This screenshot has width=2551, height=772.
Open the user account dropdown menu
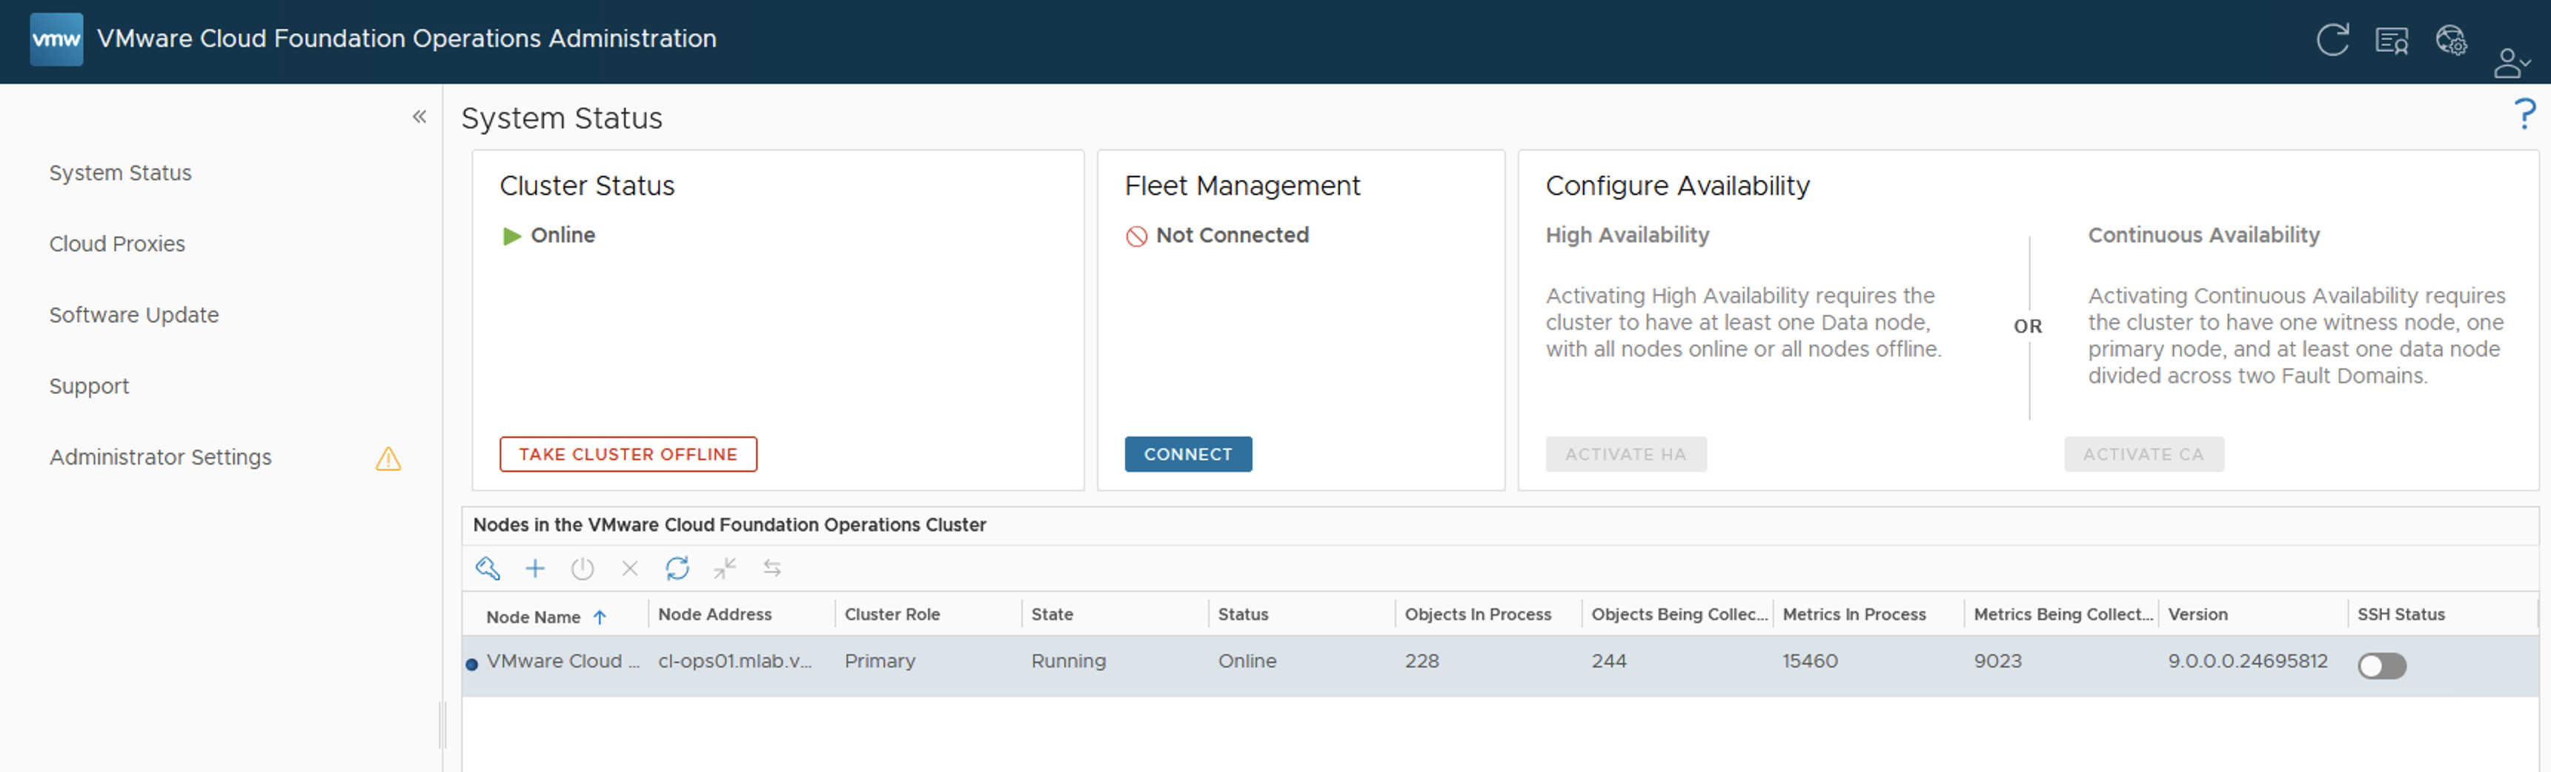point(2510,62)
